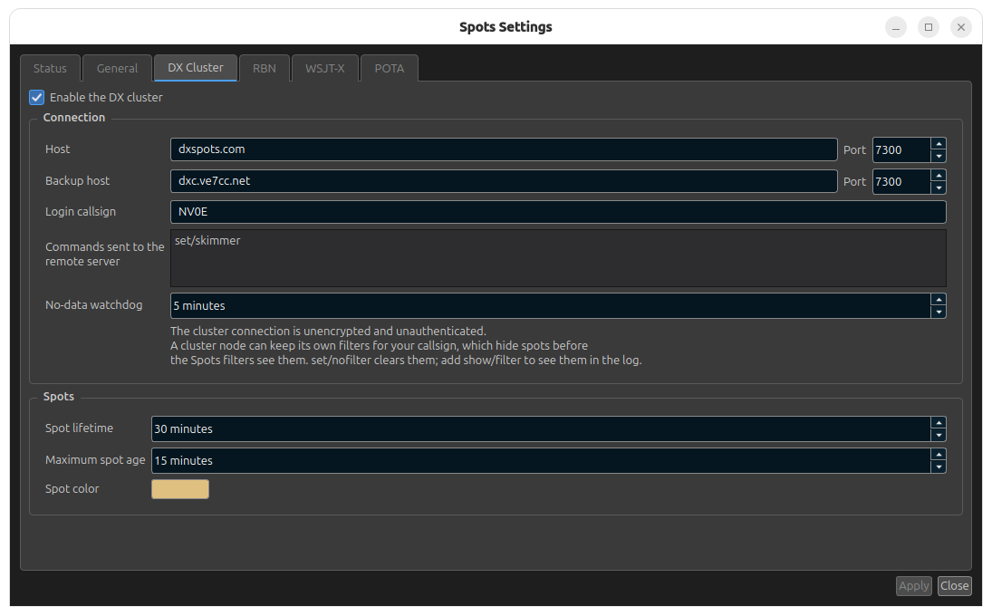The image size is (992, 616).
Task: Click the Backup host port number field
Action: coord(901,181)
